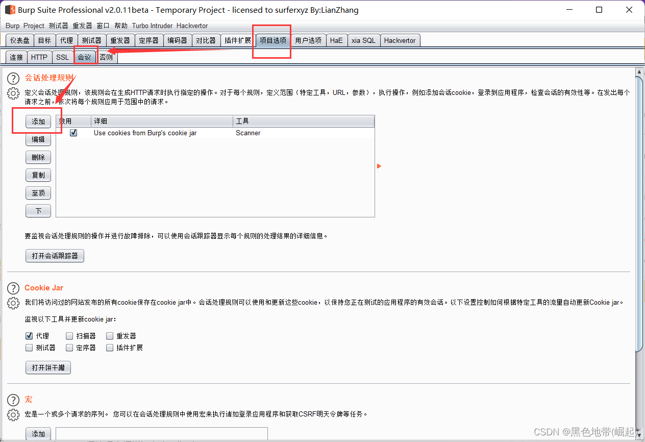This screenshot has width=645, height=442.
Task: Switch to the 插件扩展 tab
Action: 238,40
